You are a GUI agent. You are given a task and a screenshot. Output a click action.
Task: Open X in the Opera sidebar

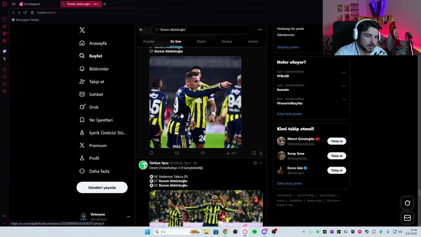5,59
